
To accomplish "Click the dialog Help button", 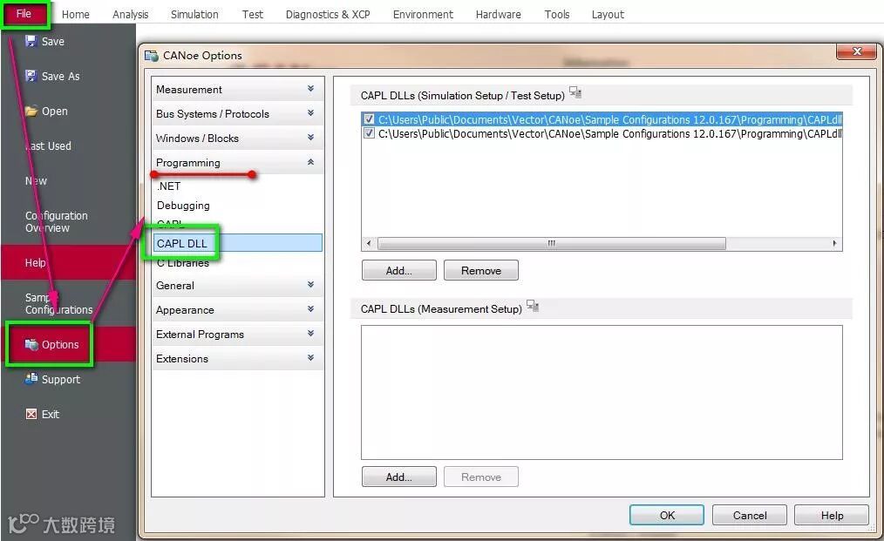I will 832,515.
